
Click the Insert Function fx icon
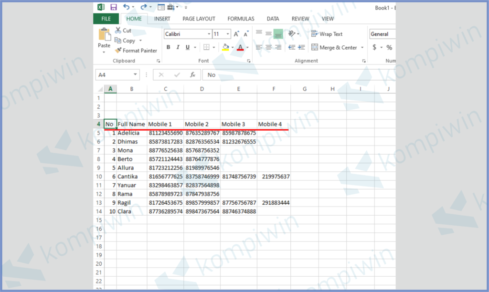tap(192, 75)
